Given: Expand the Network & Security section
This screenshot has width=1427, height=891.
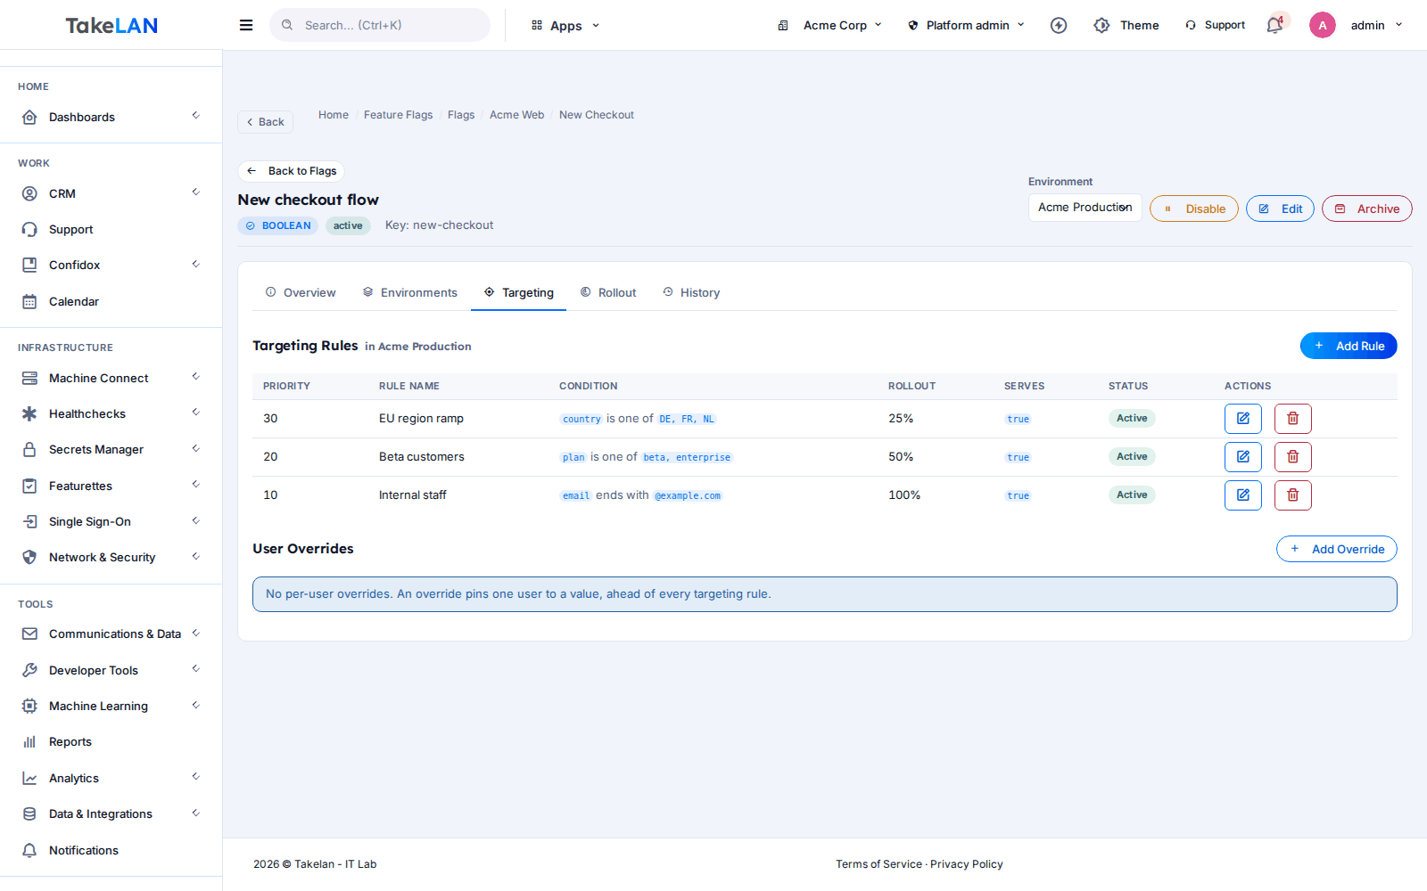Looking at the screenshot, I should coord(111,557).
